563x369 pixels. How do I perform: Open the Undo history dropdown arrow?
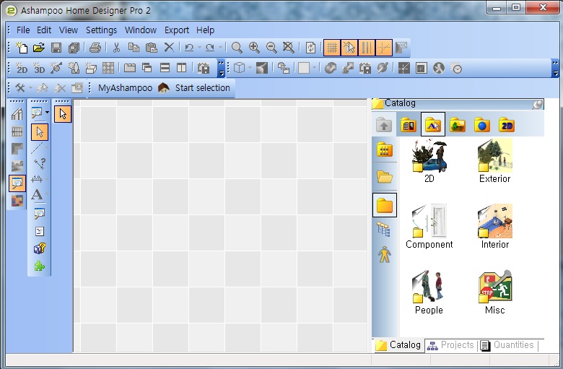click(199, 48)
